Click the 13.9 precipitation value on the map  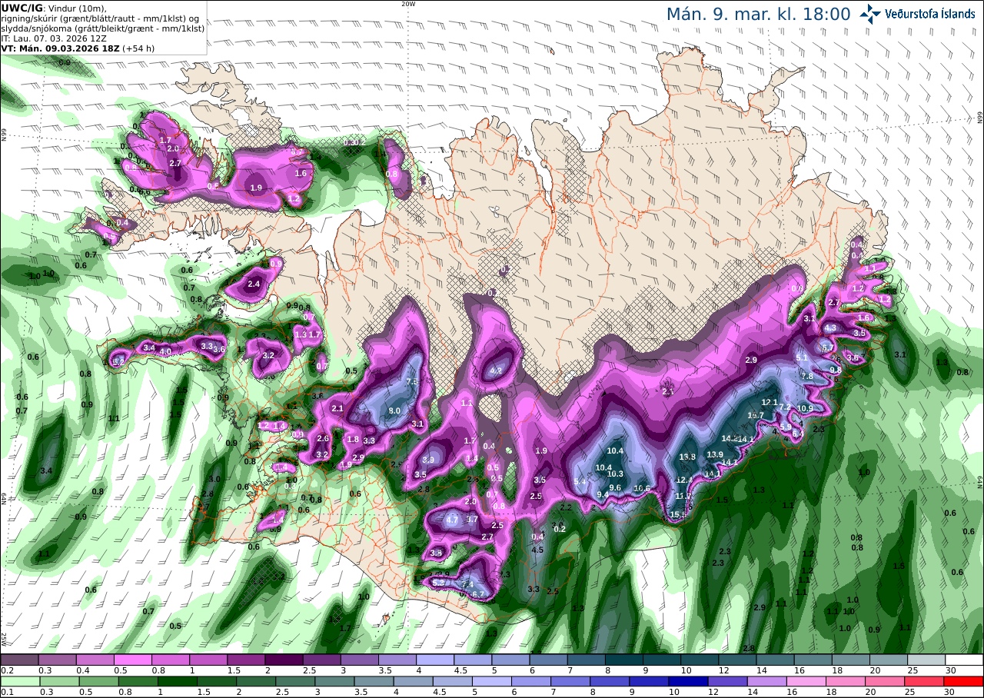pos(715,454)
